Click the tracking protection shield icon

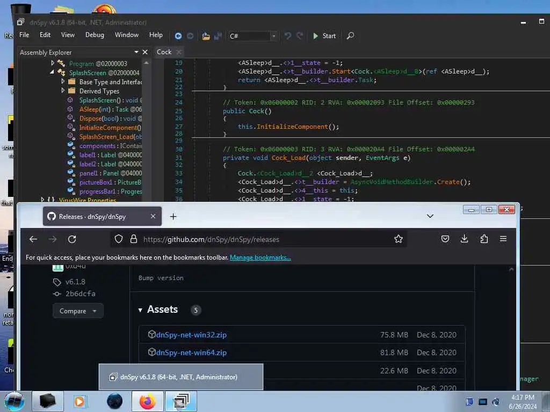[119, 239]
